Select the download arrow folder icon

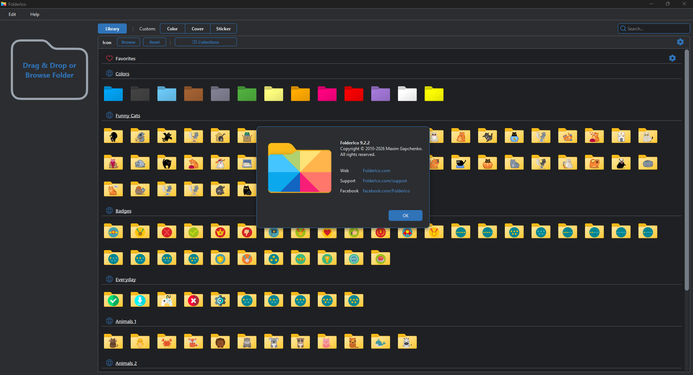140,300
